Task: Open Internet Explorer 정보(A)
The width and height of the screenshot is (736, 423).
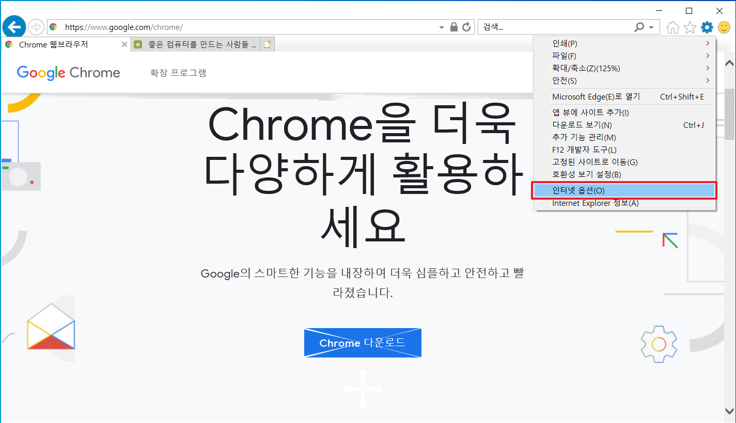Action: tap(624, 203)
